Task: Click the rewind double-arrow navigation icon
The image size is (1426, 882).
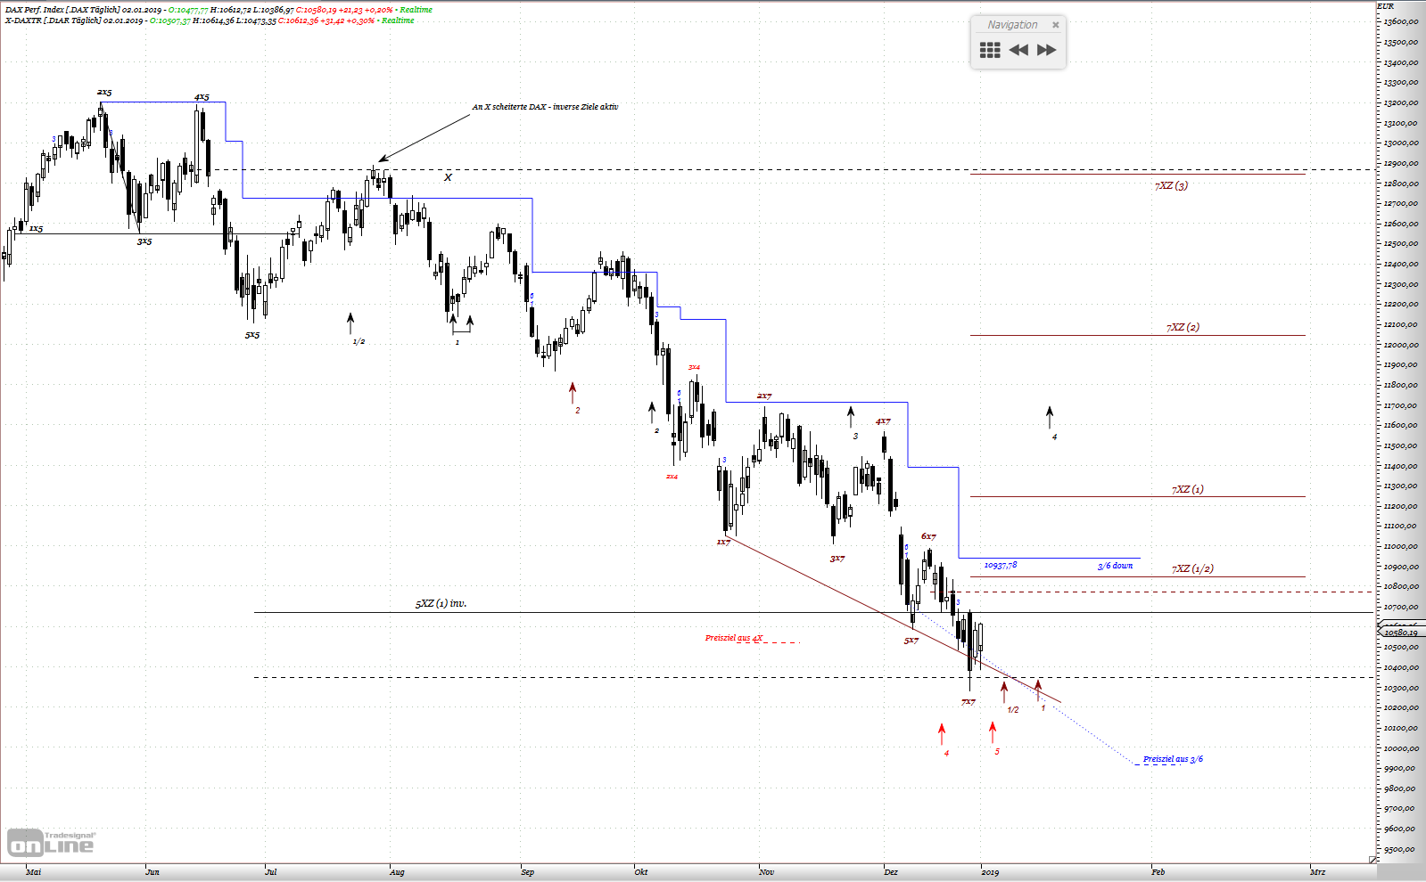Action: click(1018, 50)
